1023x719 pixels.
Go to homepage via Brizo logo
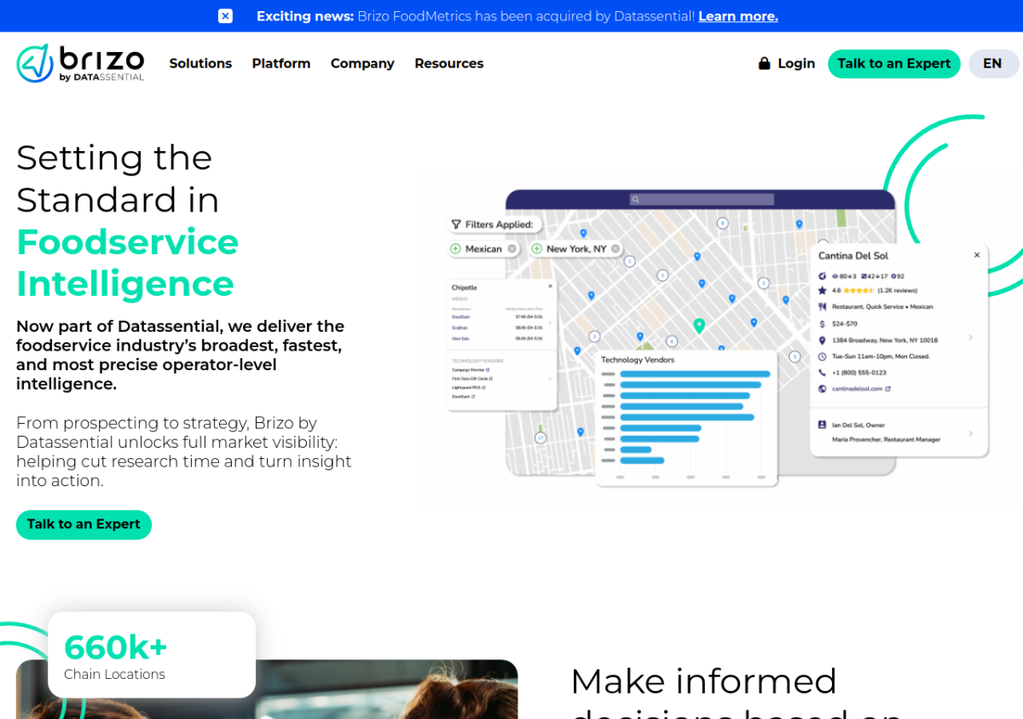tap(80, 63)
